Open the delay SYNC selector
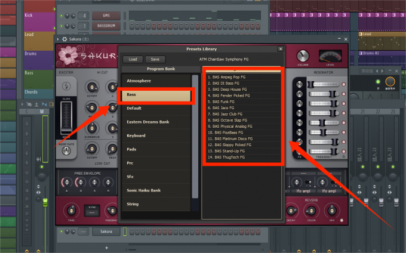 [x=92, y=210]
